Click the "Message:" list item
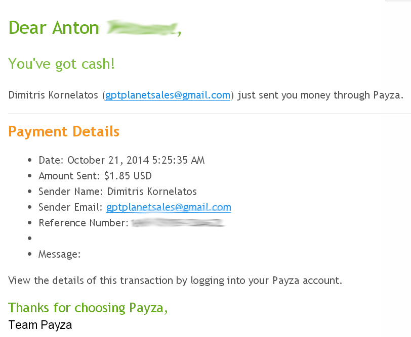411x337 pixels. tap(59, 254)
